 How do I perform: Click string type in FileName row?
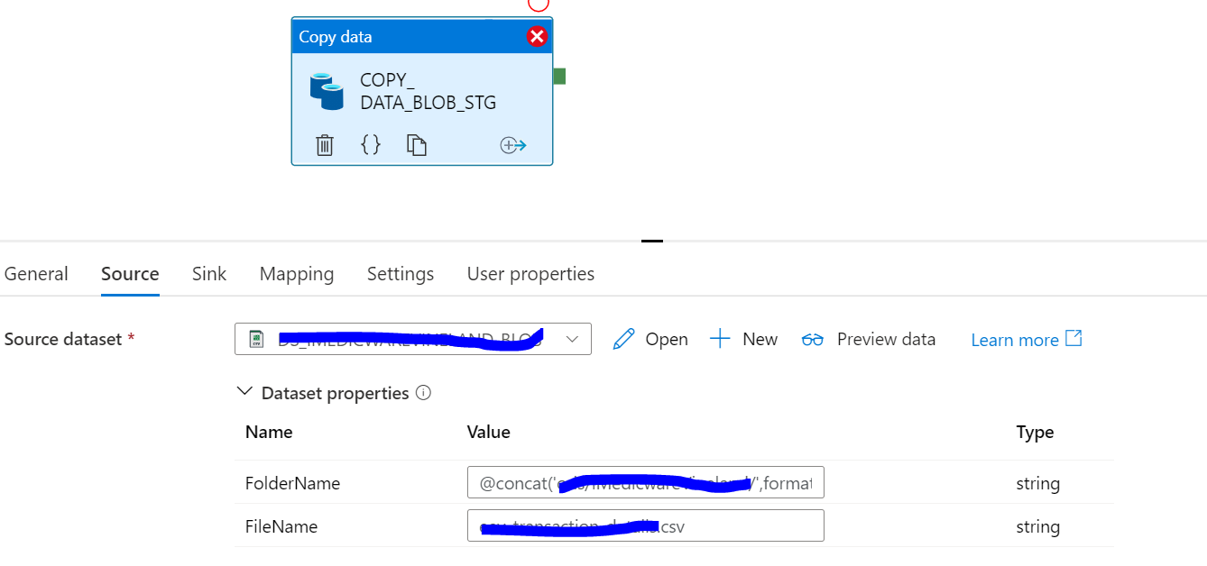(x=1038, y=526)
